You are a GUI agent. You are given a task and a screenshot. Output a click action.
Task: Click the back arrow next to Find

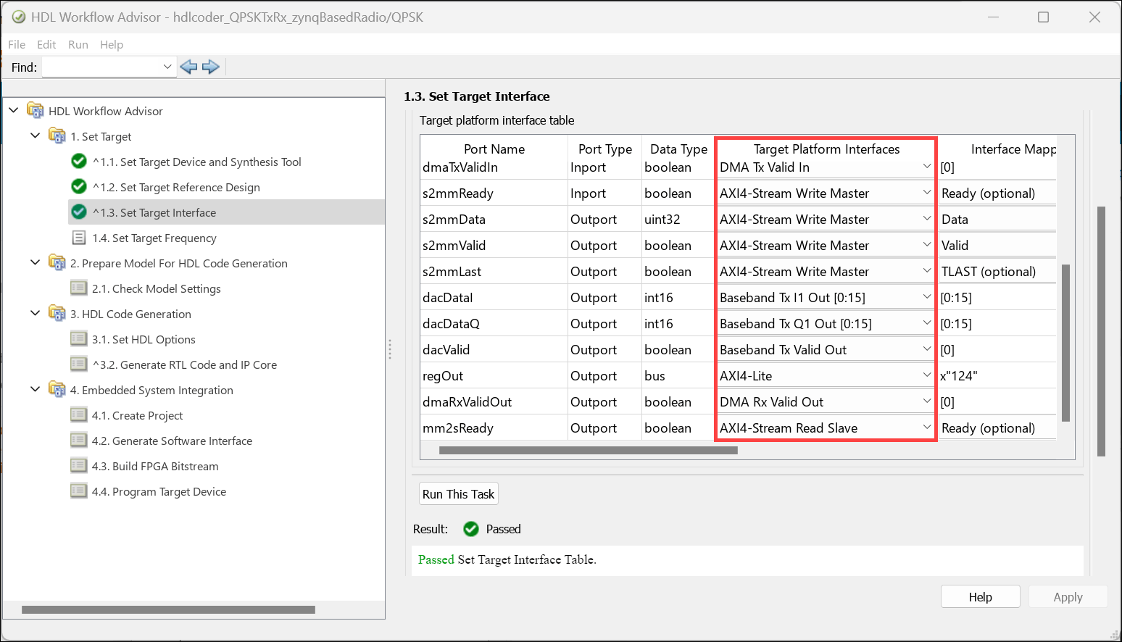click(188, 67)
